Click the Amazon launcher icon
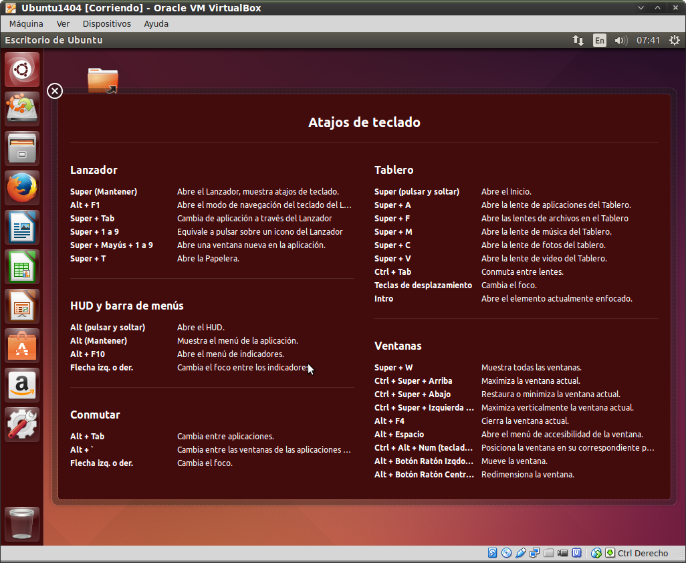686x563 pixels. pyautogui.click(x=23, y=385)
